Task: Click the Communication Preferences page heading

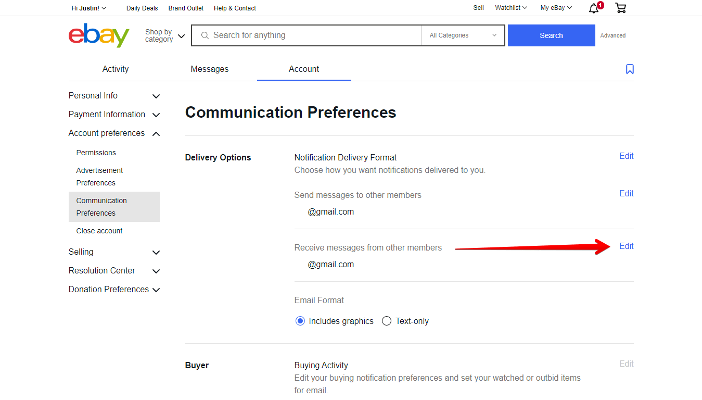Action: click(290, 113)
